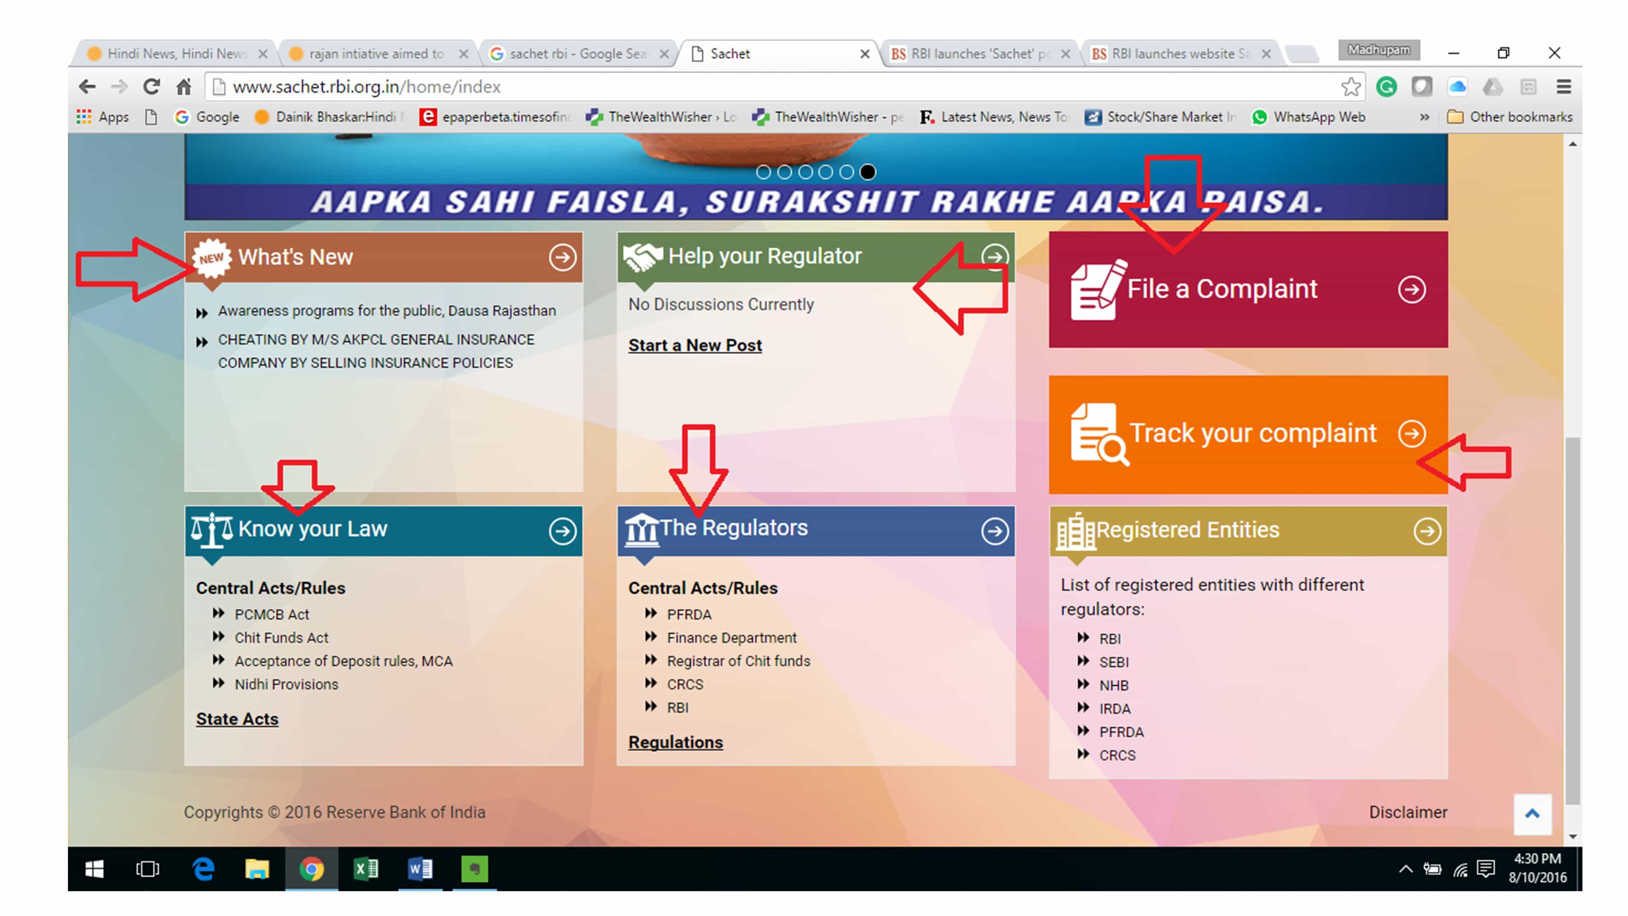
Task: Open the Grammarly extension icon
Action: [x=1387, y=87]
